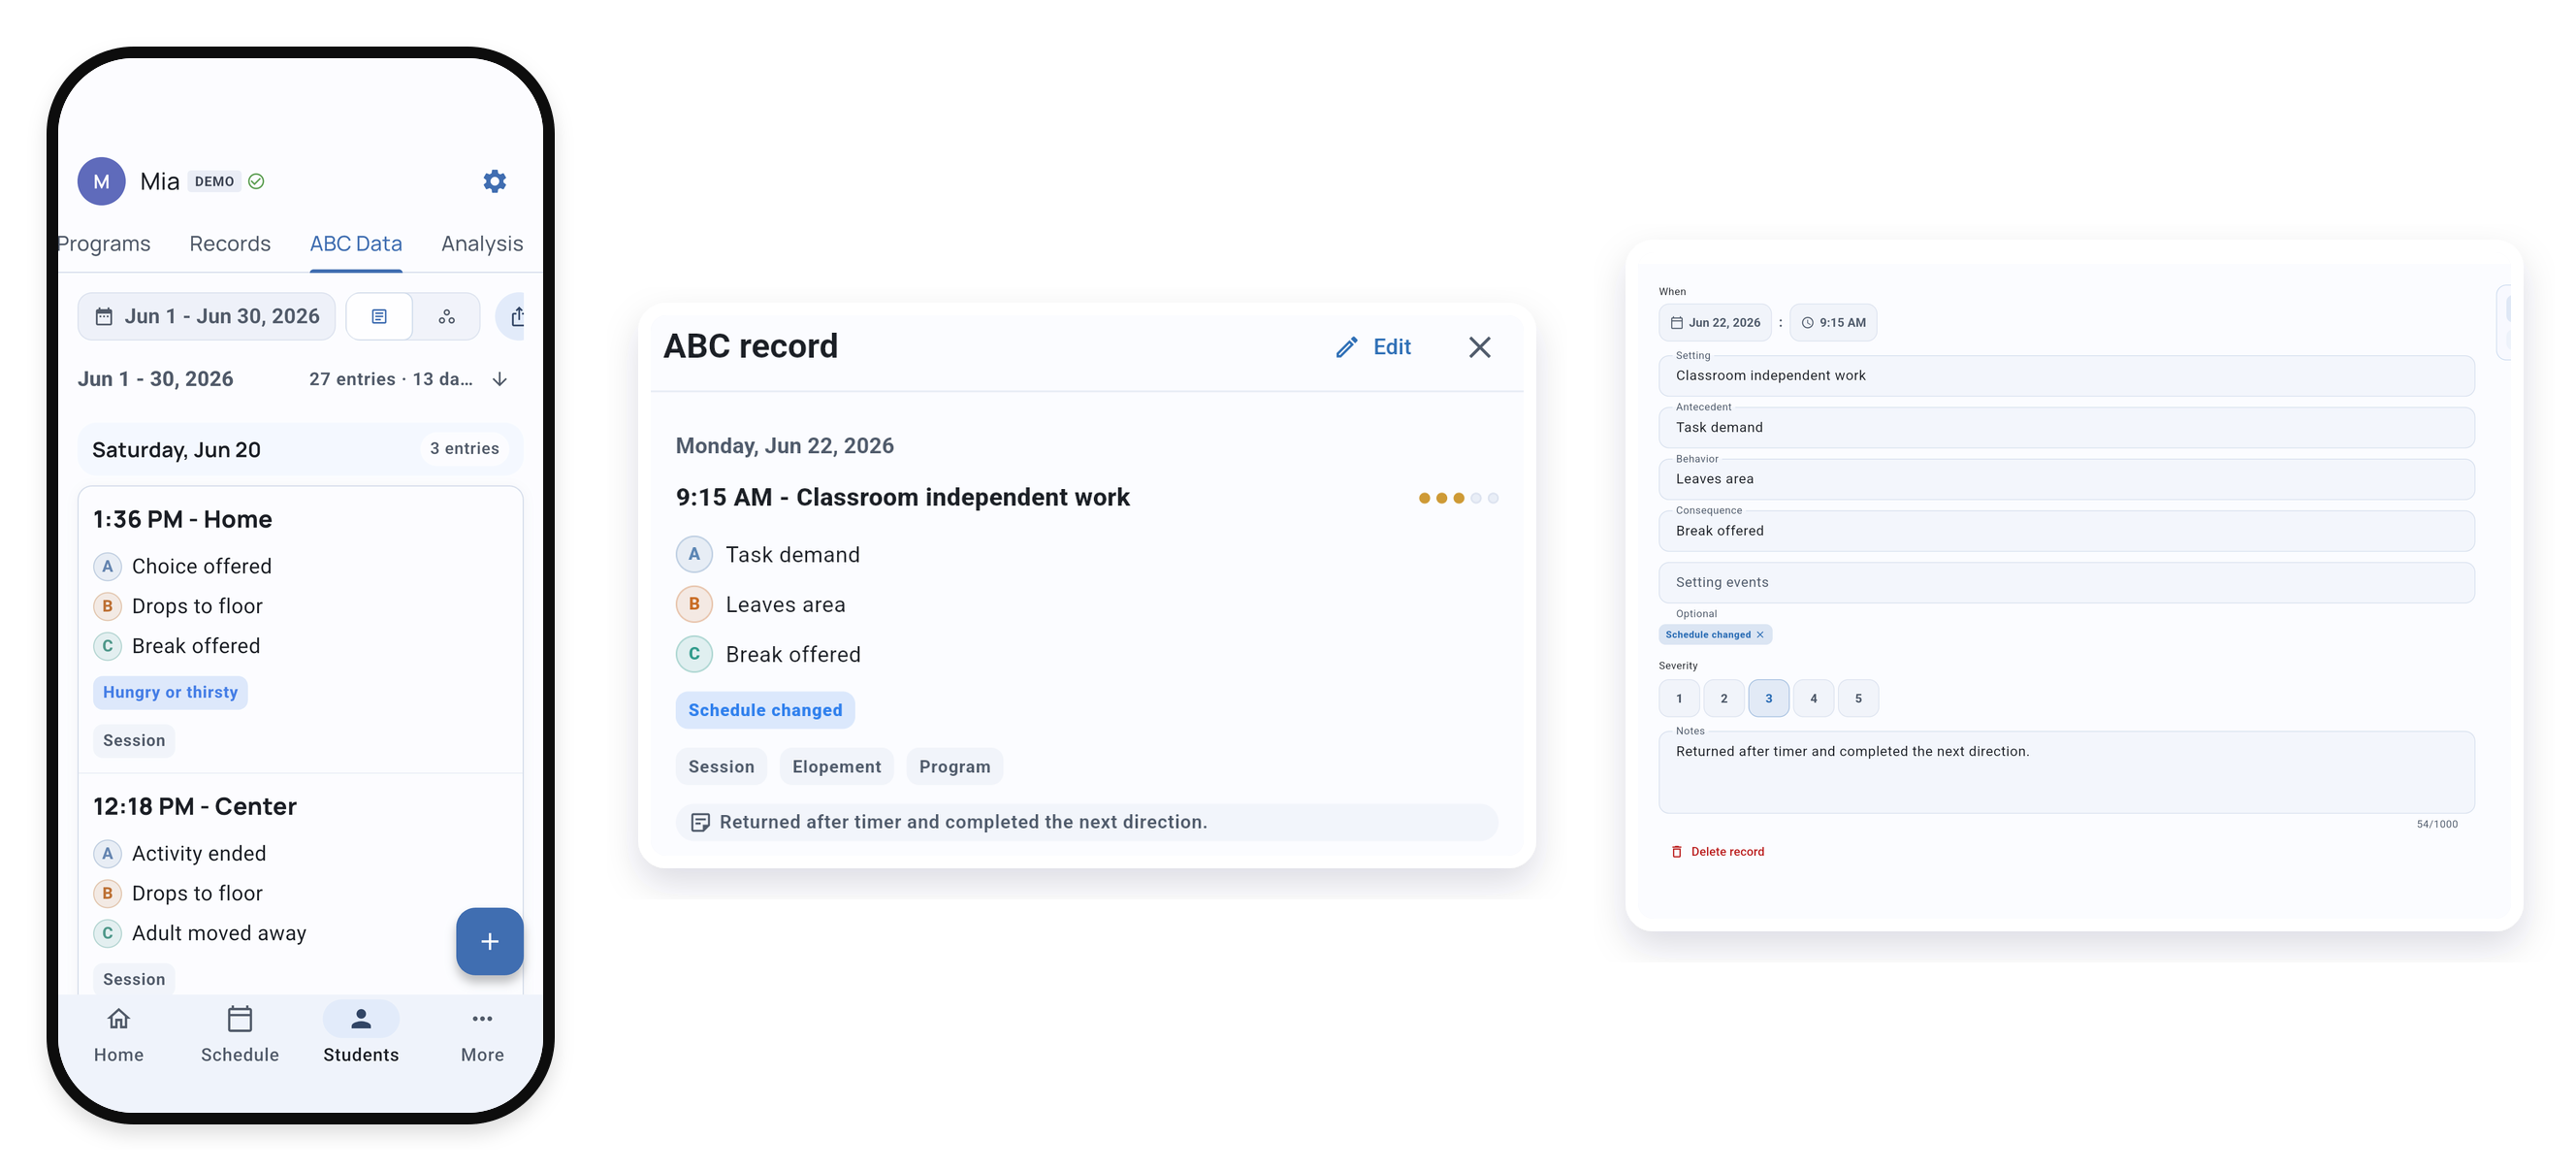Remove the Schedule changed chip
Screen dimensions: 2576x1171
point(1760,635)
